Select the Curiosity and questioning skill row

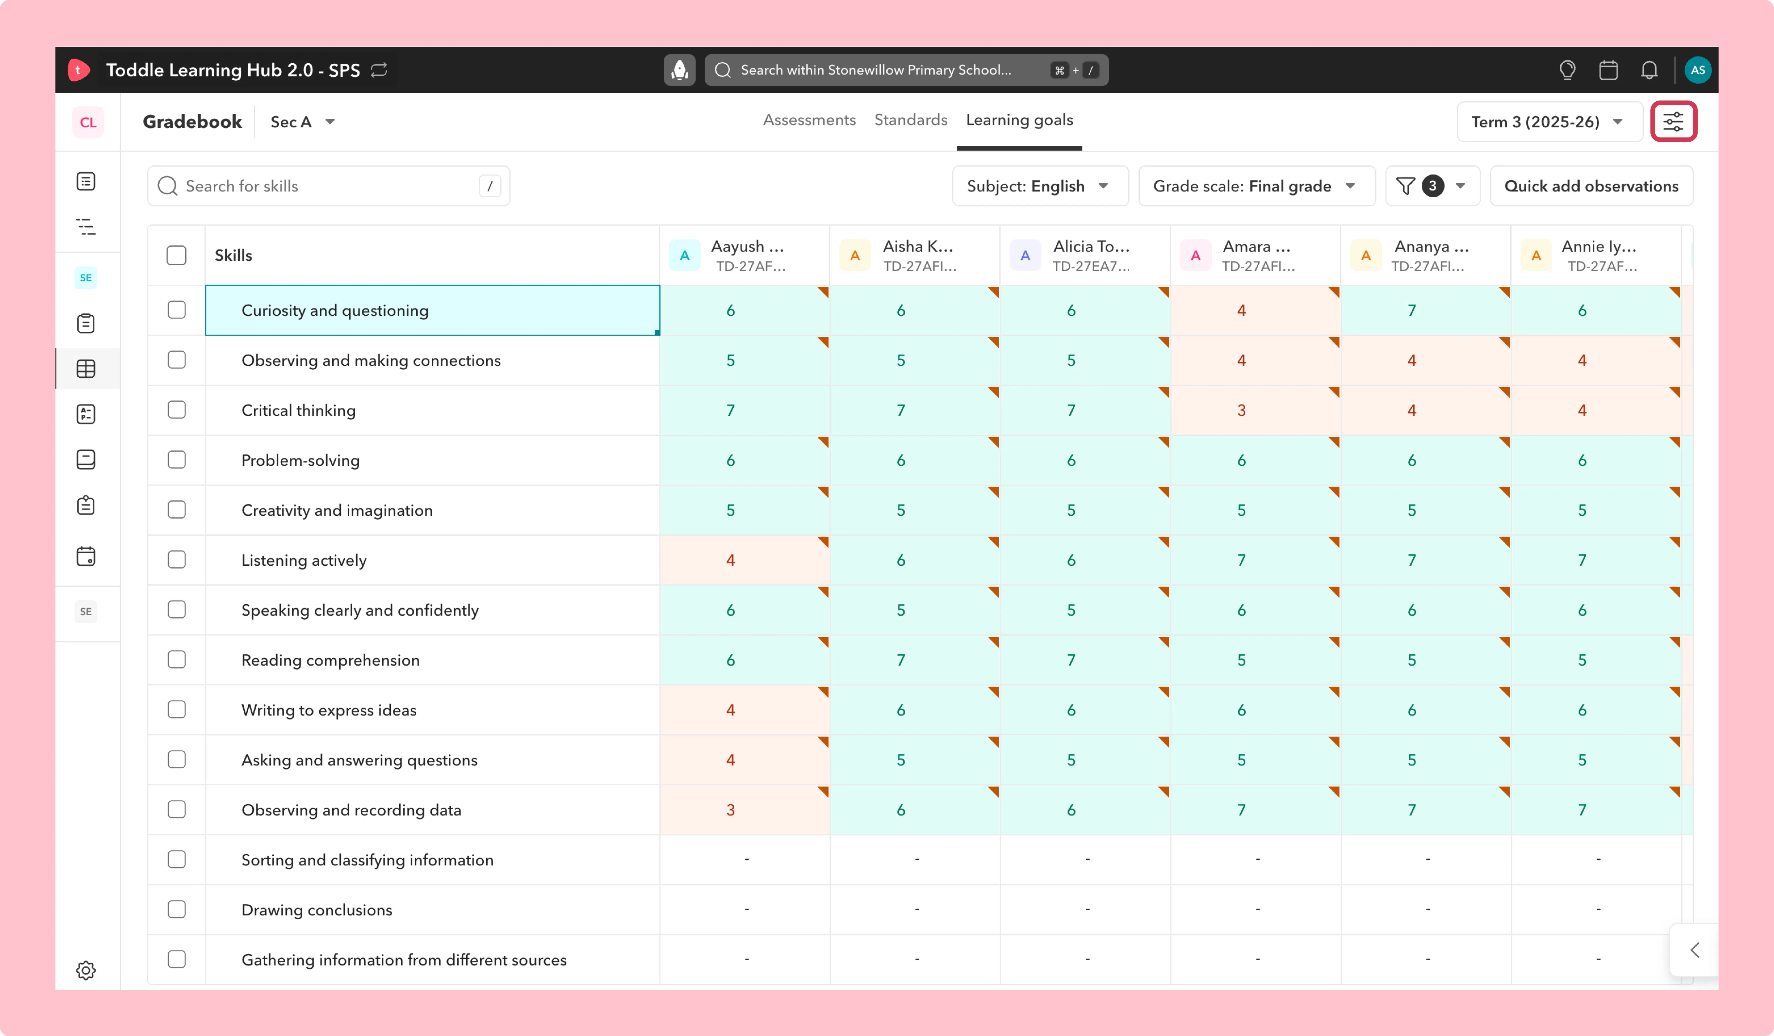432,310
